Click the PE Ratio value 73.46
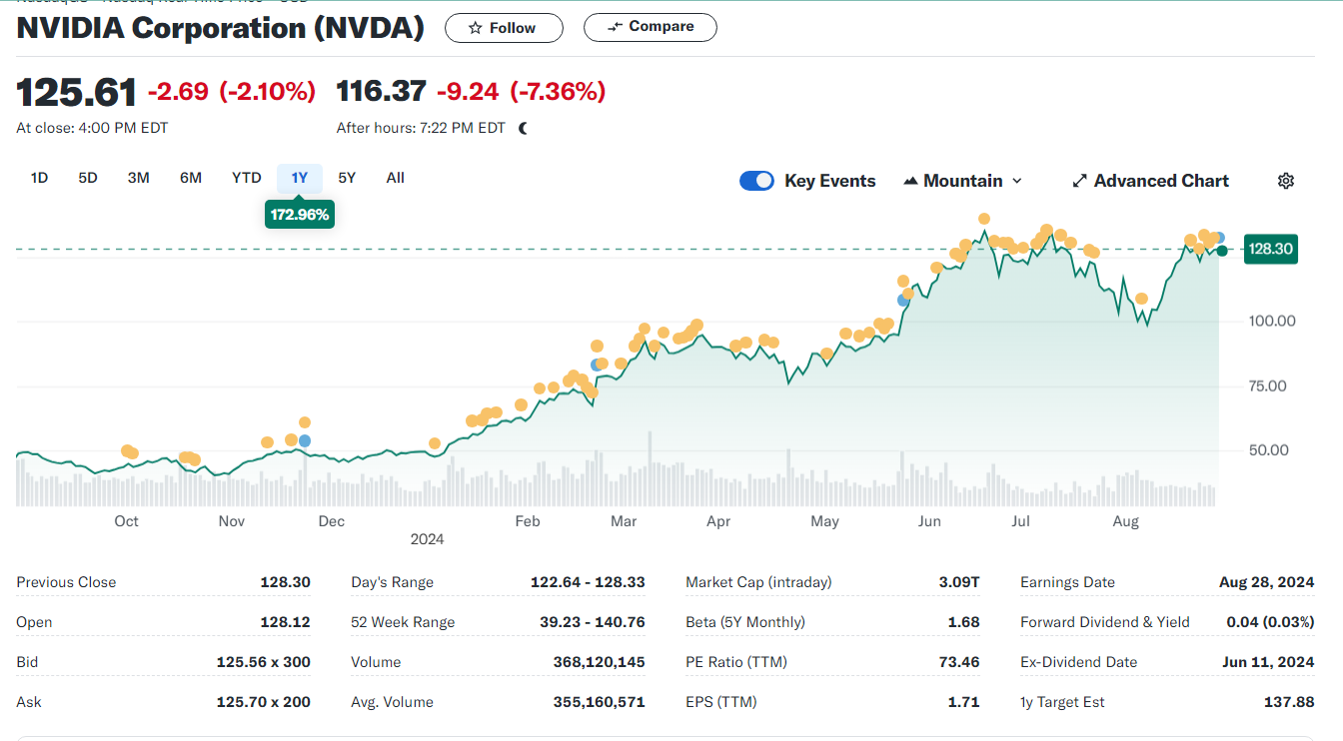The image size is (1343, 741). click(x=959, y=662)
